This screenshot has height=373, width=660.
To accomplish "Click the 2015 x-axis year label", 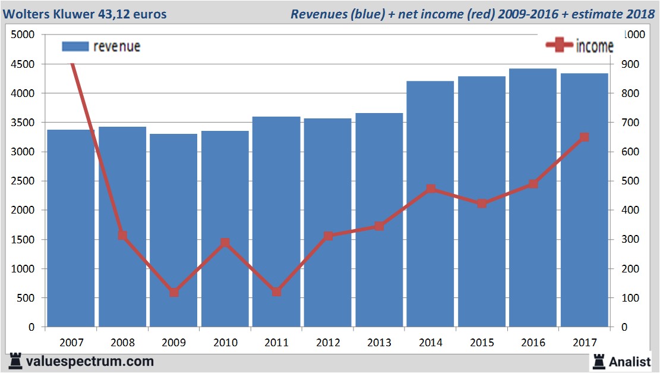I will (482, 342).
